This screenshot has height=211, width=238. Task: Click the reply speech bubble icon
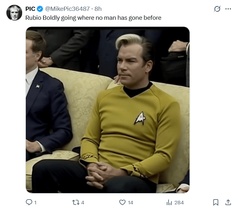pos(29,202)
